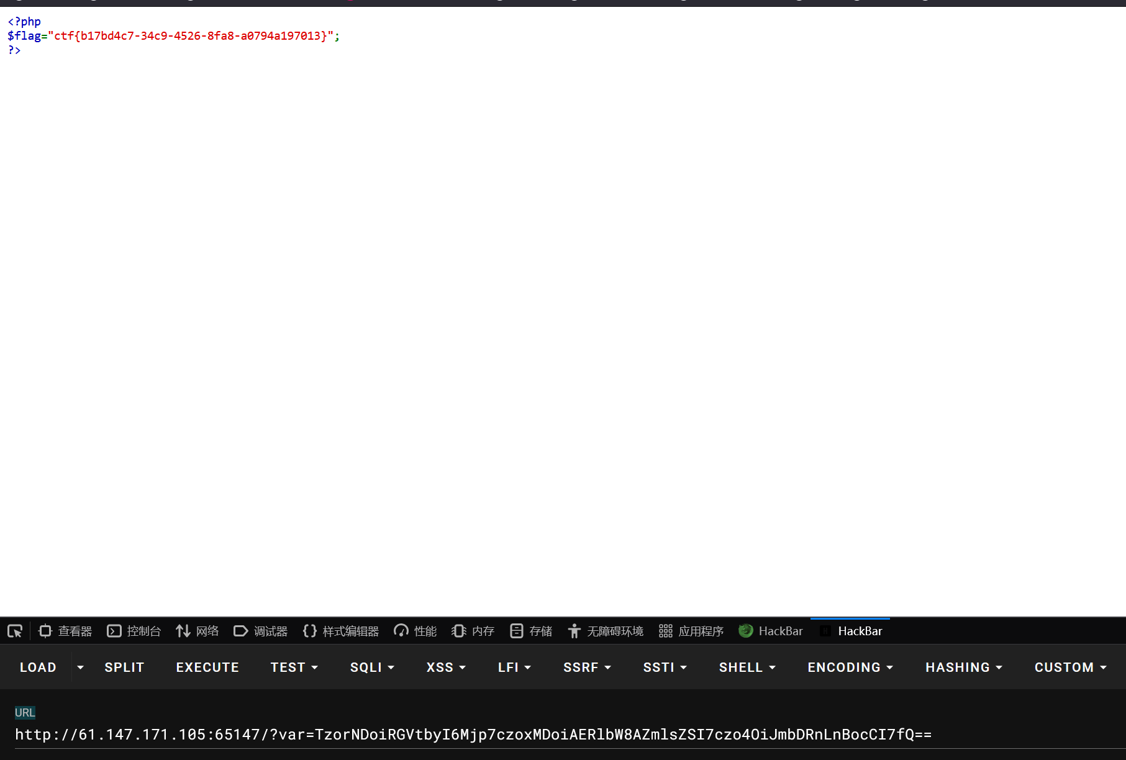This screenshot has height=760, width=1126.
Task: Open the Style Editor (样式编辑器) panel
Action: coord(341,631)
